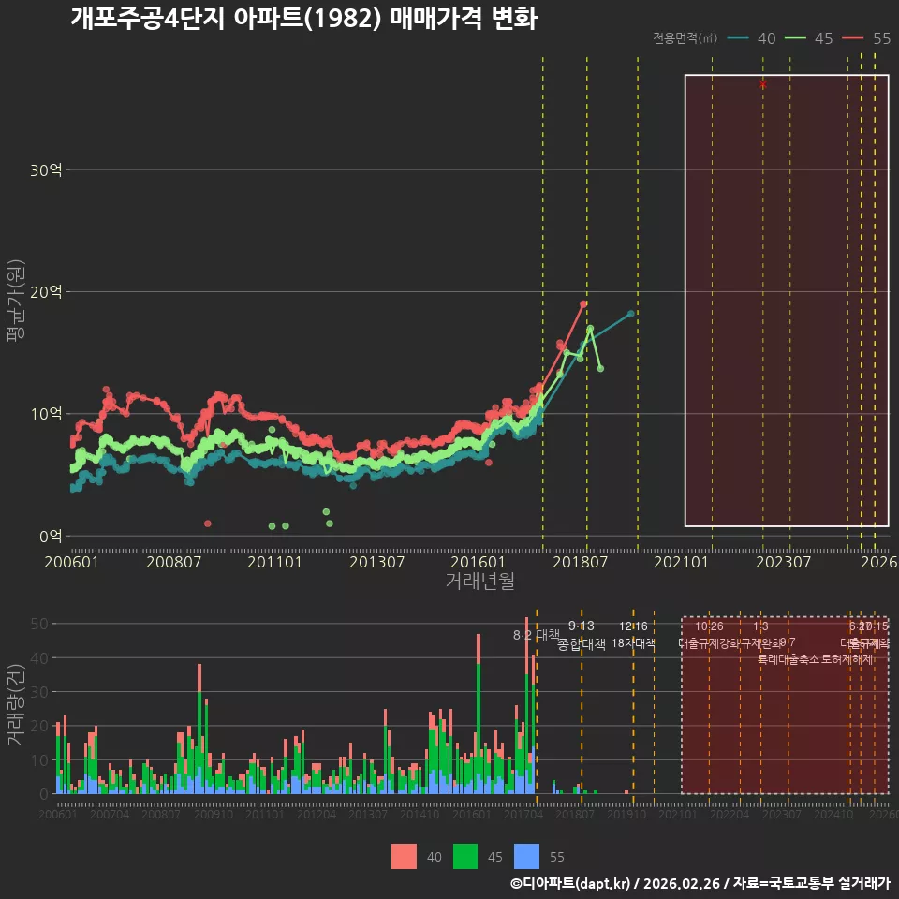This screenshot has width=899, height=899.
Task: Click the last green 45㎡ data point near 14억
Action: click(x=600, y=369)
